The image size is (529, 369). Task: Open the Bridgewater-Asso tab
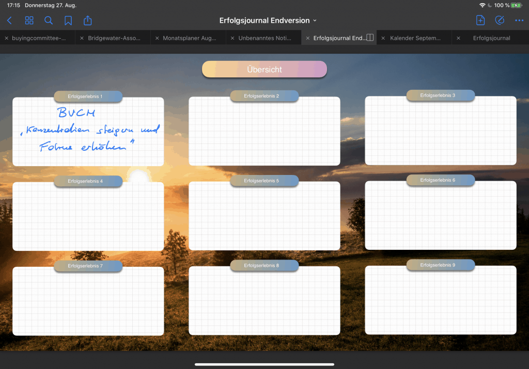point(114,38)
